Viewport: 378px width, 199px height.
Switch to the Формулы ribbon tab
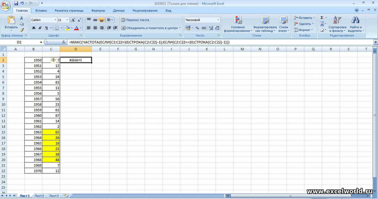[x=98, y=11]
